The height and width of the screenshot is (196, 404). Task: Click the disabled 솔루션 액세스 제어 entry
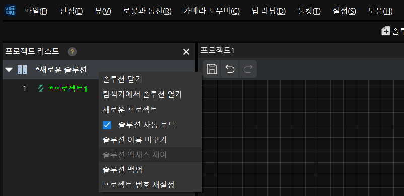150,155
